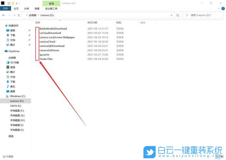This screenshot has width=226, height=160.
Task: Click the 文档 icon under 此电脑
Action: pyautogui.click(x=8, y=77)
